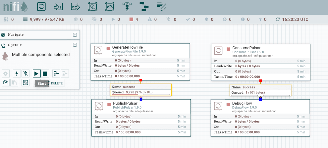Screen dimensions: 328x148
Task: Click the ConsumePulsar processor icon
Action: coord(218,50)
